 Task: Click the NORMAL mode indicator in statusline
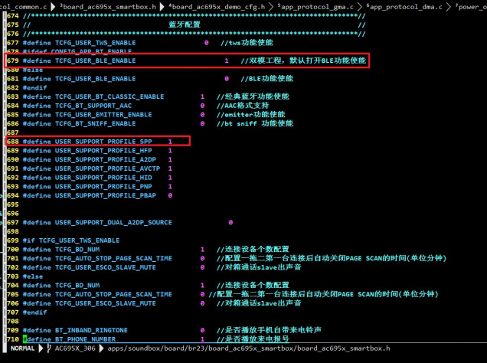click(22, 348)
